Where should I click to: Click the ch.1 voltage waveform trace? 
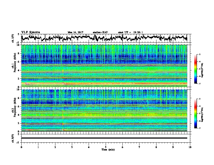(x=104, y=38)
